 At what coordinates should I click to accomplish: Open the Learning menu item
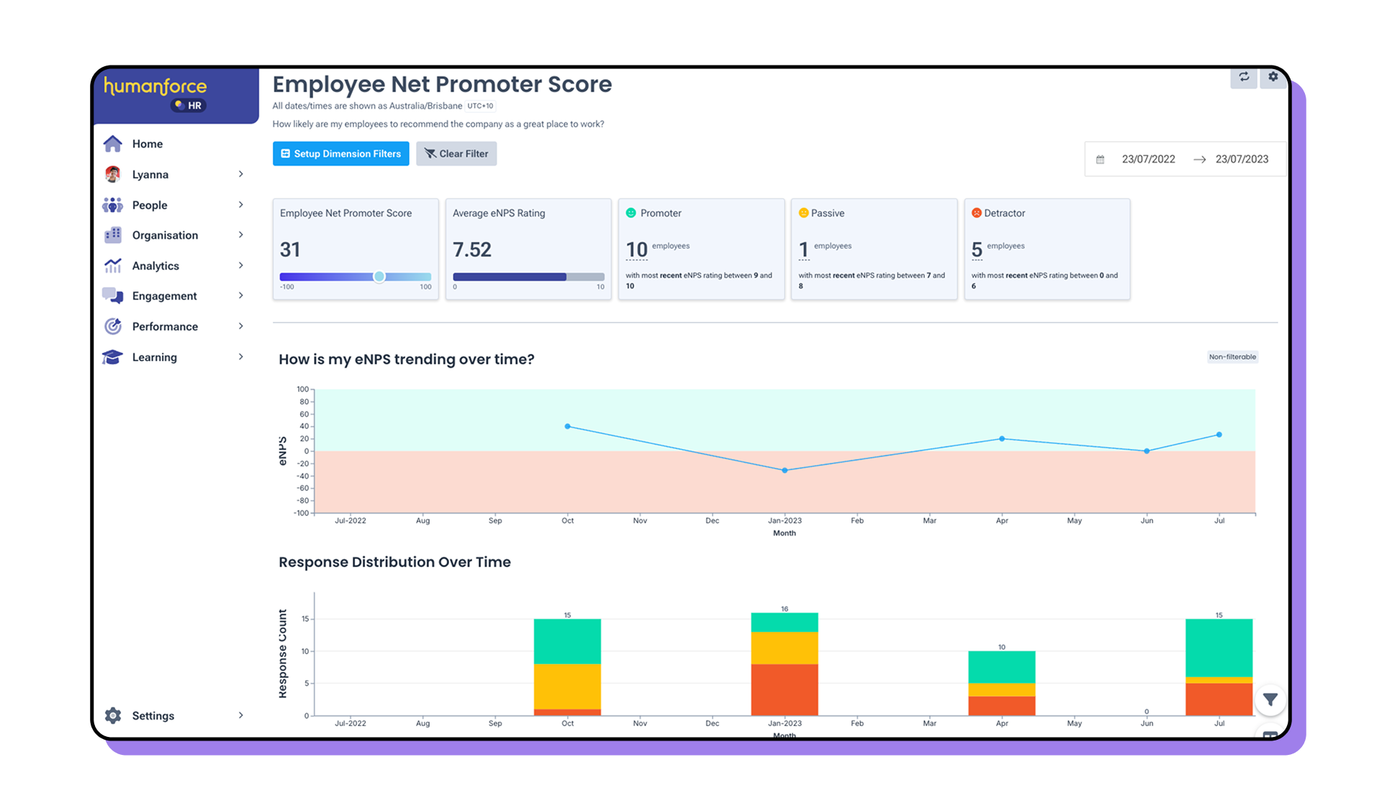pos(154,357)
